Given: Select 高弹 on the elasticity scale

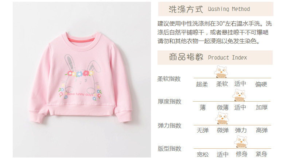Looking at the screenshot, I should pos(262,130).
